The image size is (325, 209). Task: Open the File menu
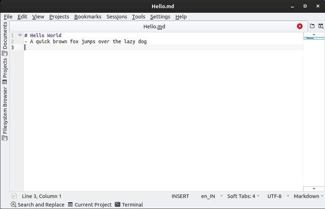[8, 16]
